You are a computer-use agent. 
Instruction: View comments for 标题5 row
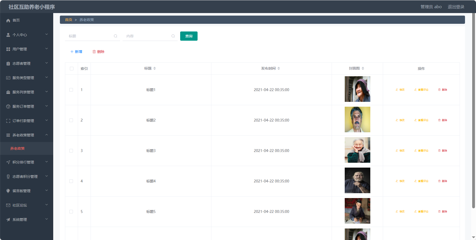[421, 212]
